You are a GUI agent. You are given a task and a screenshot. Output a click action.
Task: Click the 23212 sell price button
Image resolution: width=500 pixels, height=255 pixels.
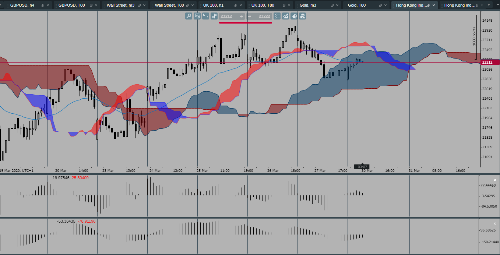click(232, 16)
